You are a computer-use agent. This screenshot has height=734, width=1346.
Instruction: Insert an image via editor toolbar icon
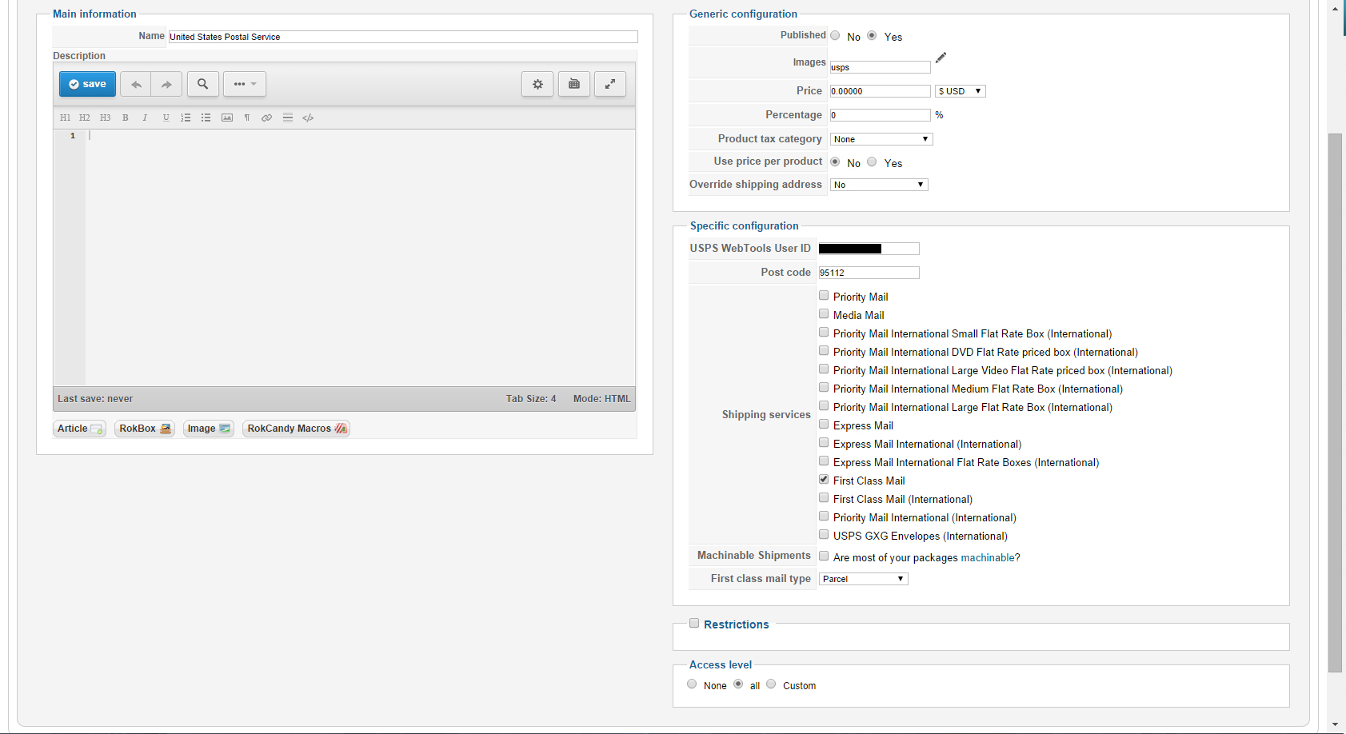tap(227, 118)
